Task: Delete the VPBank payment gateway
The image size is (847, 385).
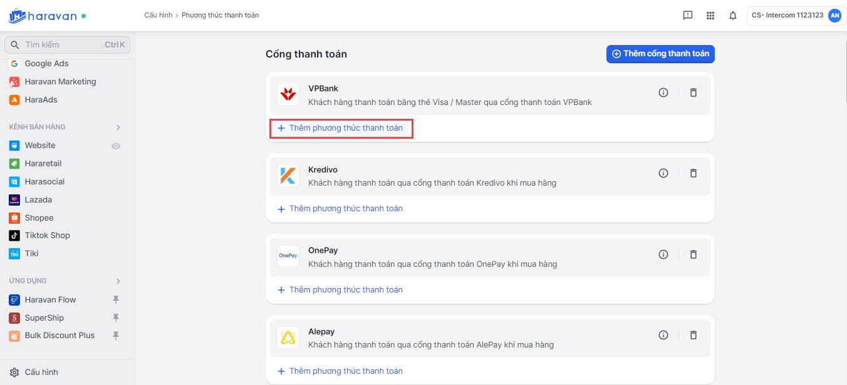Action: coord(693,92)
